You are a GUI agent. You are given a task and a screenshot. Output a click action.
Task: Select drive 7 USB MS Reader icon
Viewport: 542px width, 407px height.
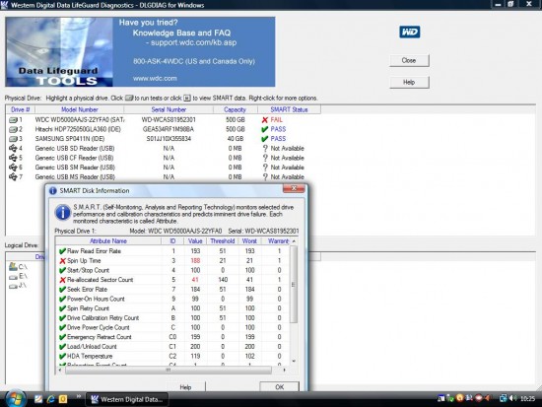[x=13, y=176]
